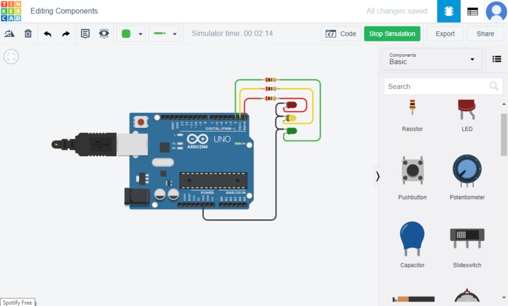Click the rotate component icon
Screen dimensions: 508x306
click(9, 33)
